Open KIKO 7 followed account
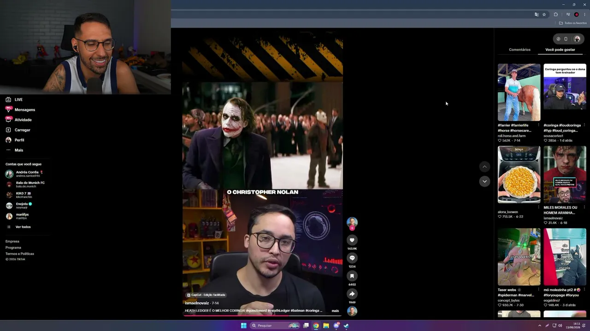Image resolution: width=590 pixels, height=331 pixels. pos(19,195)
